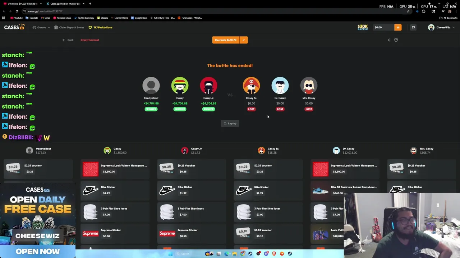Viewport: 460px width, 258px height.
Task: Open Brave browser from taskbar
Action: 274,254
